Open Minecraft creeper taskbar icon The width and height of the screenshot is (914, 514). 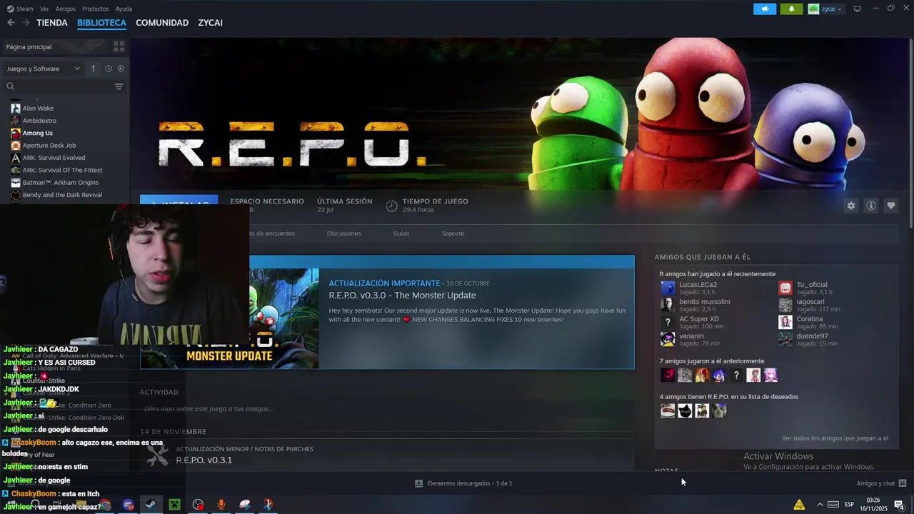174,505
